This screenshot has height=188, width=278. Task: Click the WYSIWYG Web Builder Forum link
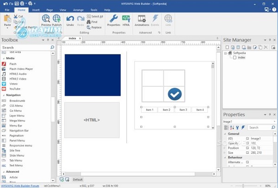coord(19,186)
